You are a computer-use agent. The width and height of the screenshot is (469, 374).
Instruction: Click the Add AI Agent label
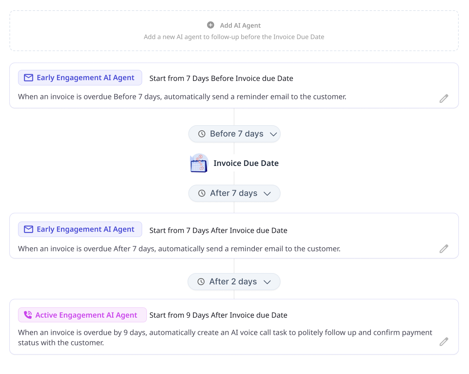tap(240, 25)
